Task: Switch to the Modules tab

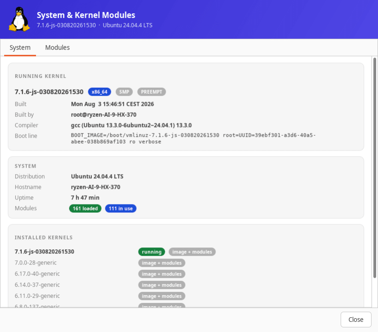Action: pos(57,48)
